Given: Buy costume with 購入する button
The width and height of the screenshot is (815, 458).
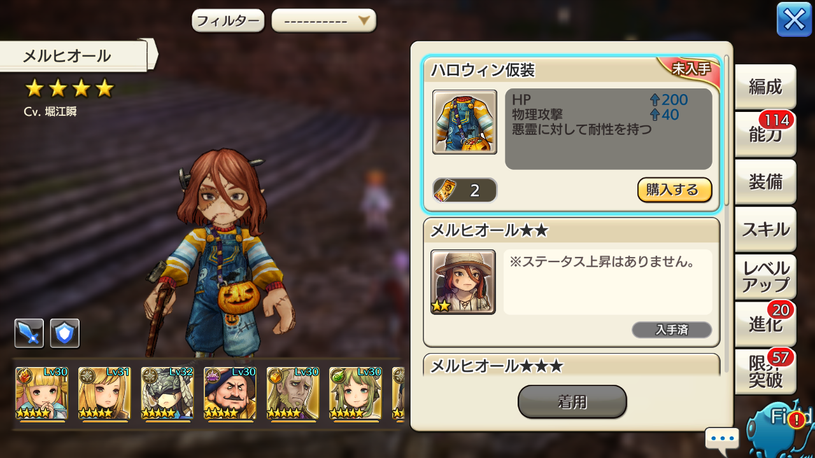Looking at the screenshot, I should coord(674,190).
